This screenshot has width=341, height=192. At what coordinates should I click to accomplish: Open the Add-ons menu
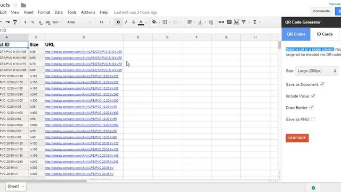point(88,12)
